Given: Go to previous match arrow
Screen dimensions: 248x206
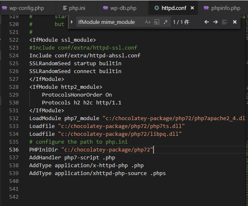Looking at the screenshot, I should [207, 22].
